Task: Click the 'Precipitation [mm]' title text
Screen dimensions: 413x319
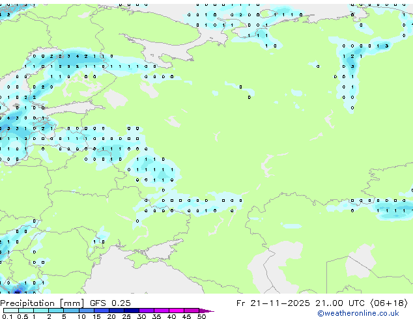Action: (42, 303)
